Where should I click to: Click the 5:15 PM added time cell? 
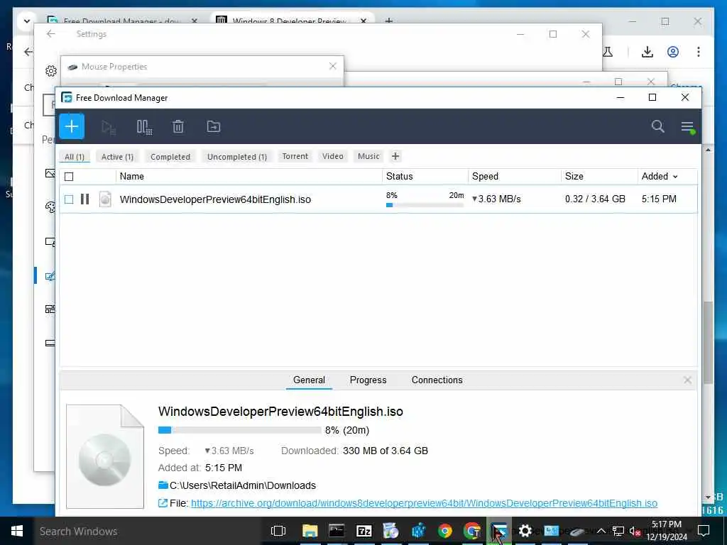point(659,199)
